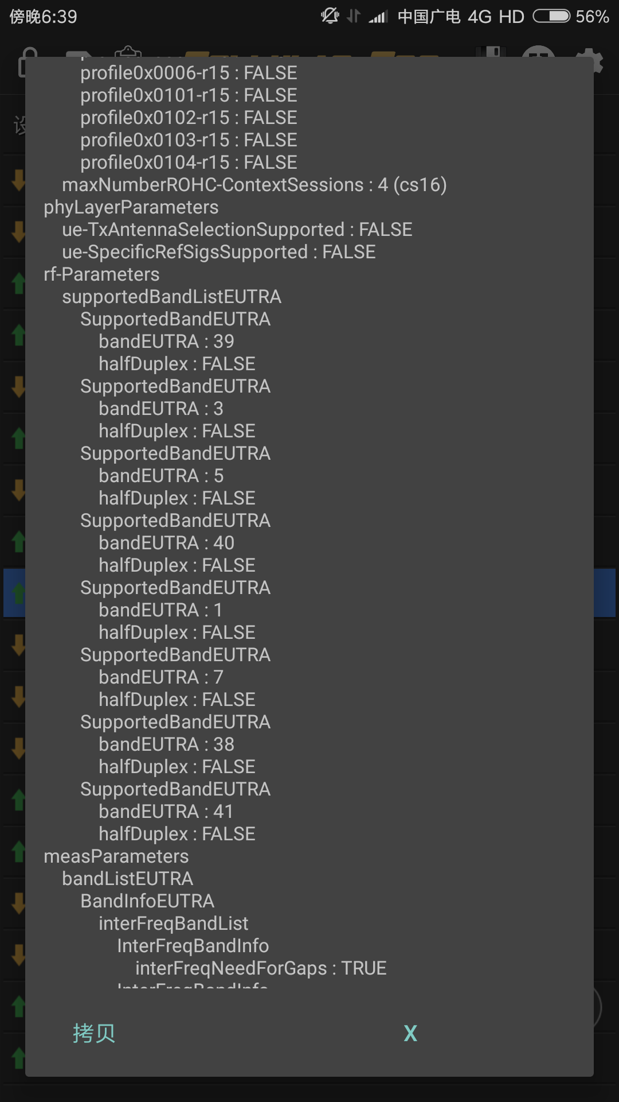Tap the battery icon in the status bar
The image size is (619, 1102).
tap(551, 16)
